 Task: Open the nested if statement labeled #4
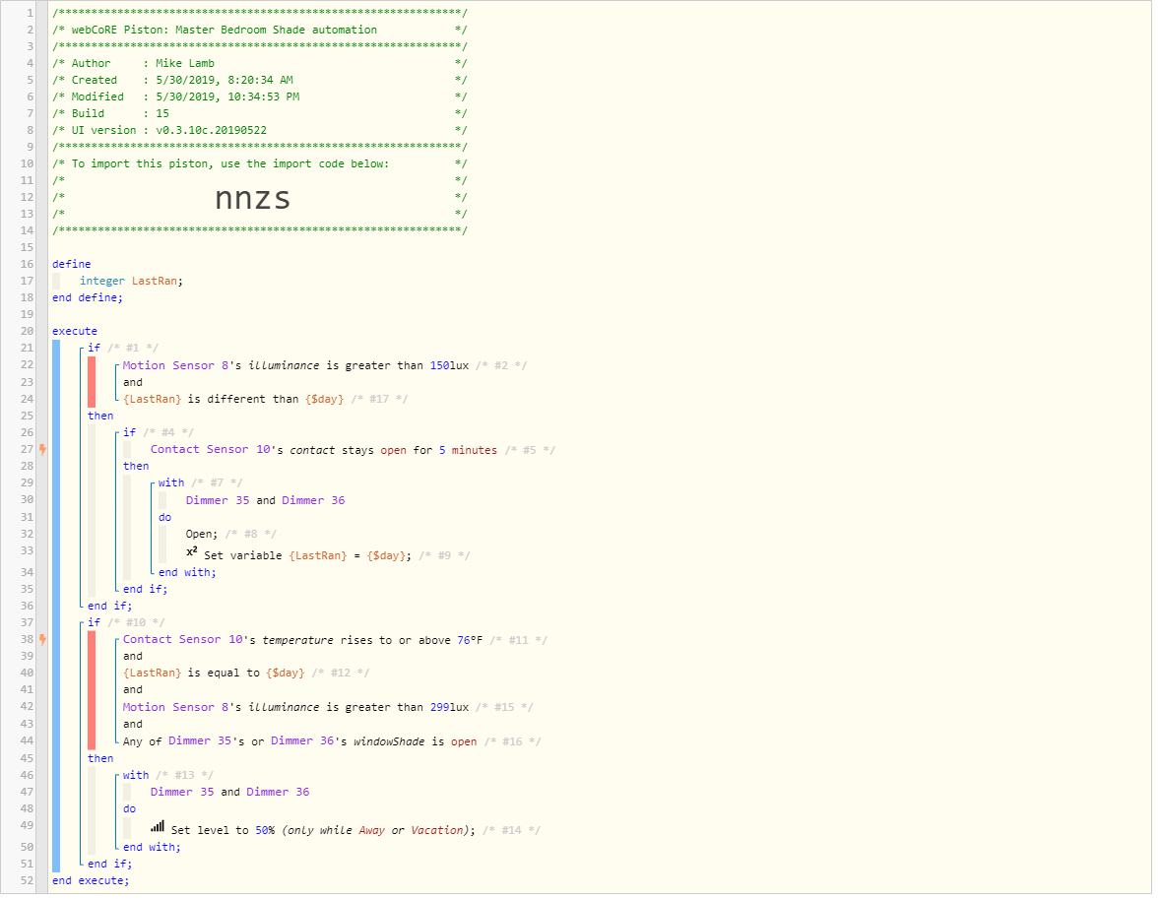[129, 433]
